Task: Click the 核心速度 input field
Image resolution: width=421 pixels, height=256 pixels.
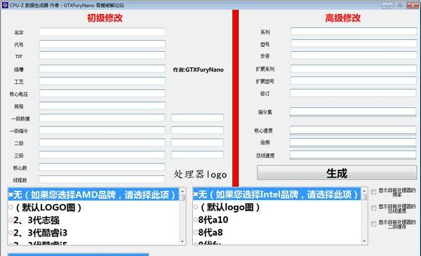Action: pos(353,130)
